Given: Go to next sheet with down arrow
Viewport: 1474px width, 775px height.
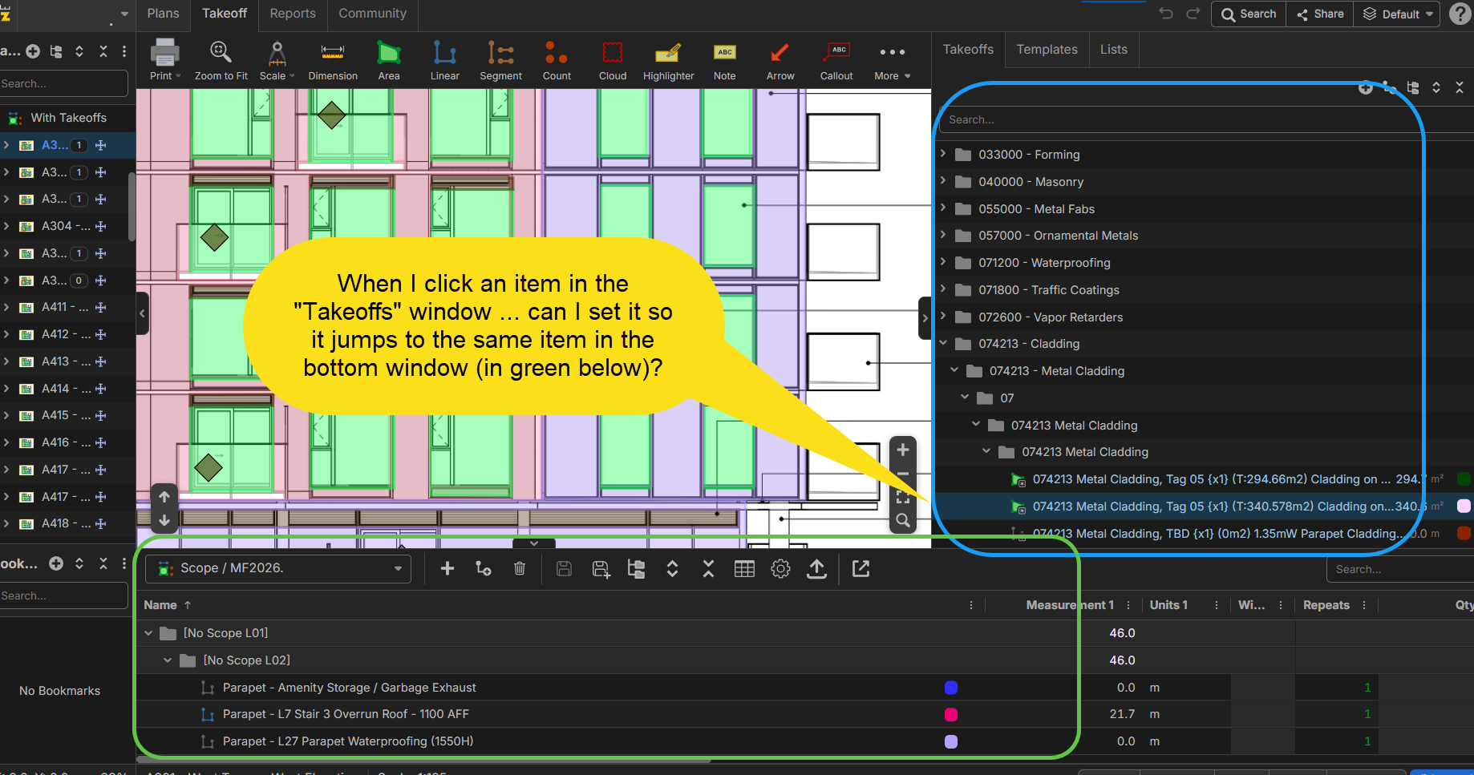Looking at the screenshot, I should click(164, 520).
